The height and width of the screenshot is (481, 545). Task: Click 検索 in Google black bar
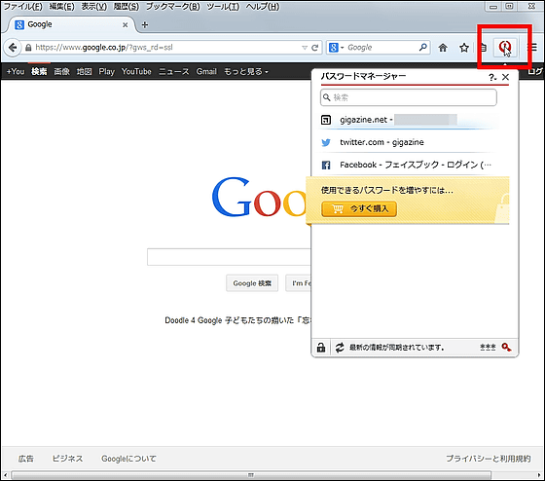pos(39,72)
